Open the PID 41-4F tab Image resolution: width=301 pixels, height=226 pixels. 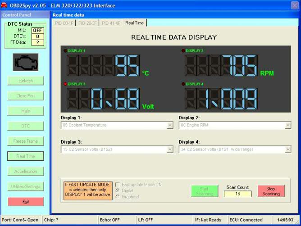point(111,23)
